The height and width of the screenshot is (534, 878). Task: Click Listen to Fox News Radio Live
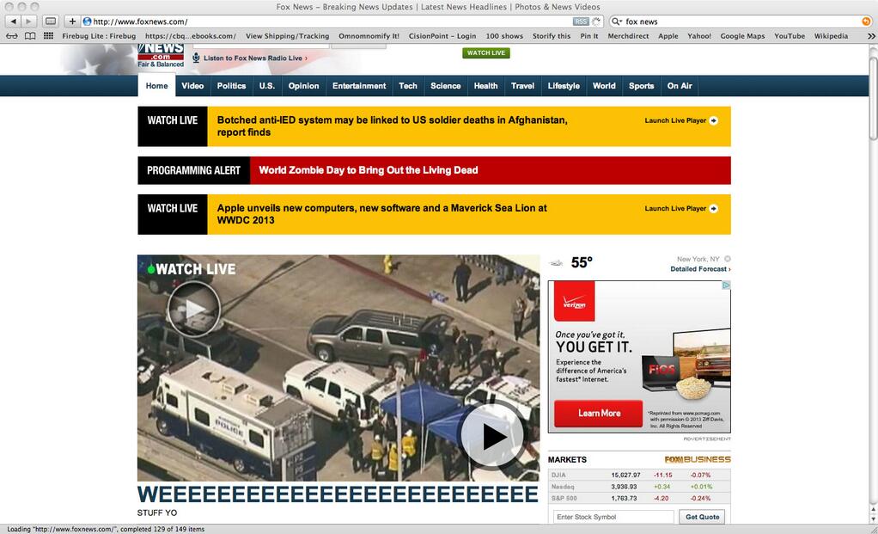255,58
